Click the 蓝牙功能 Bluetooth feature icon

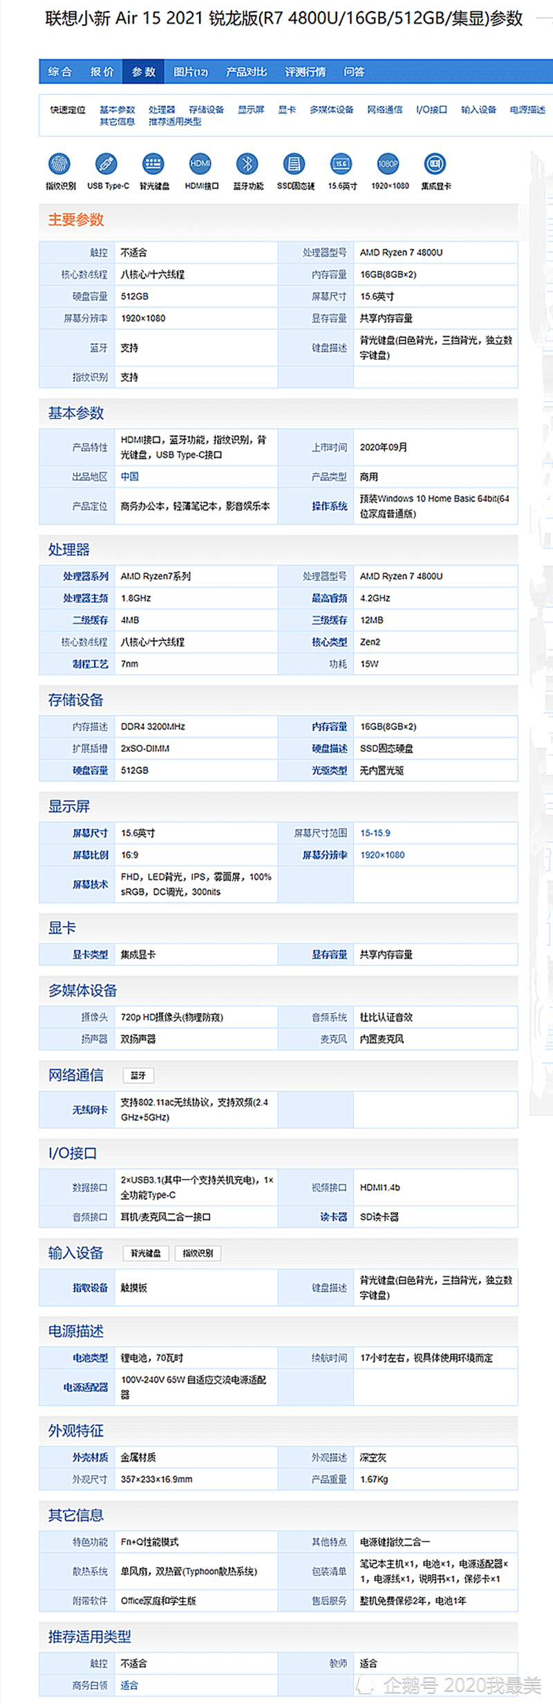click(247, 164)
